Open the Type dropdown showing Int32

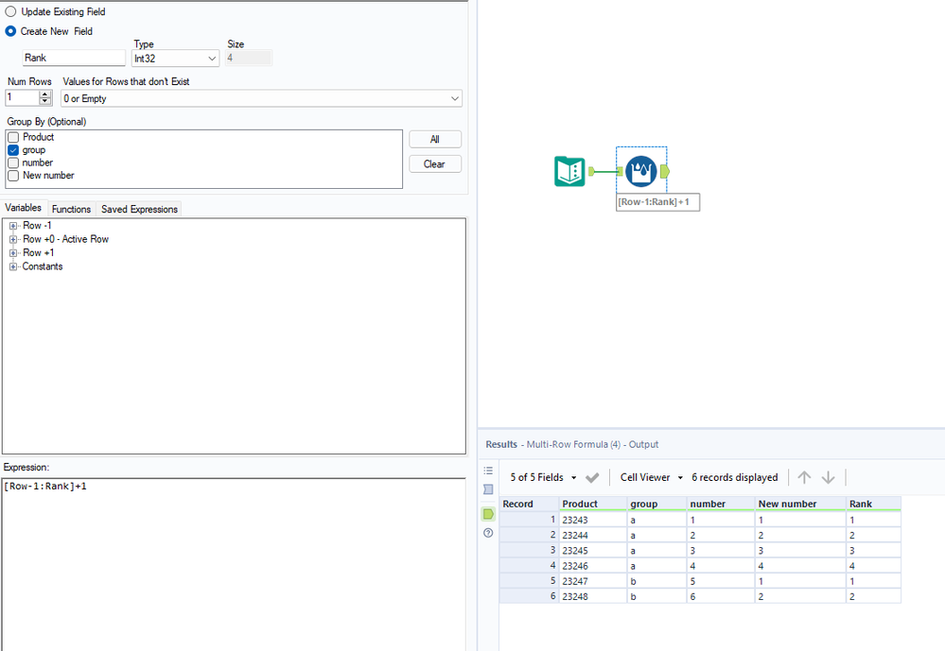pos(175,59)
